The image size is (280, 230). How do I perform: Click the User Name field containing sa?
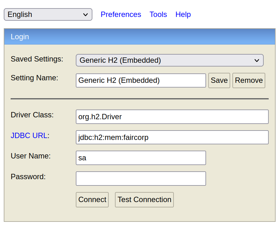[141, 158]
